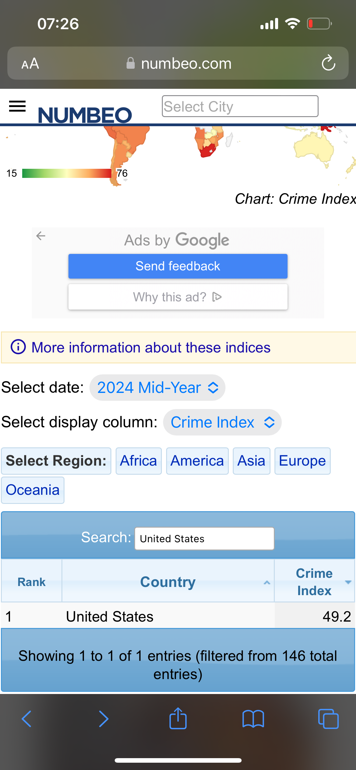Select the Africa region tab
This screenshot has width=356, height=770.
pyautogui.click(x=138, y=461)
